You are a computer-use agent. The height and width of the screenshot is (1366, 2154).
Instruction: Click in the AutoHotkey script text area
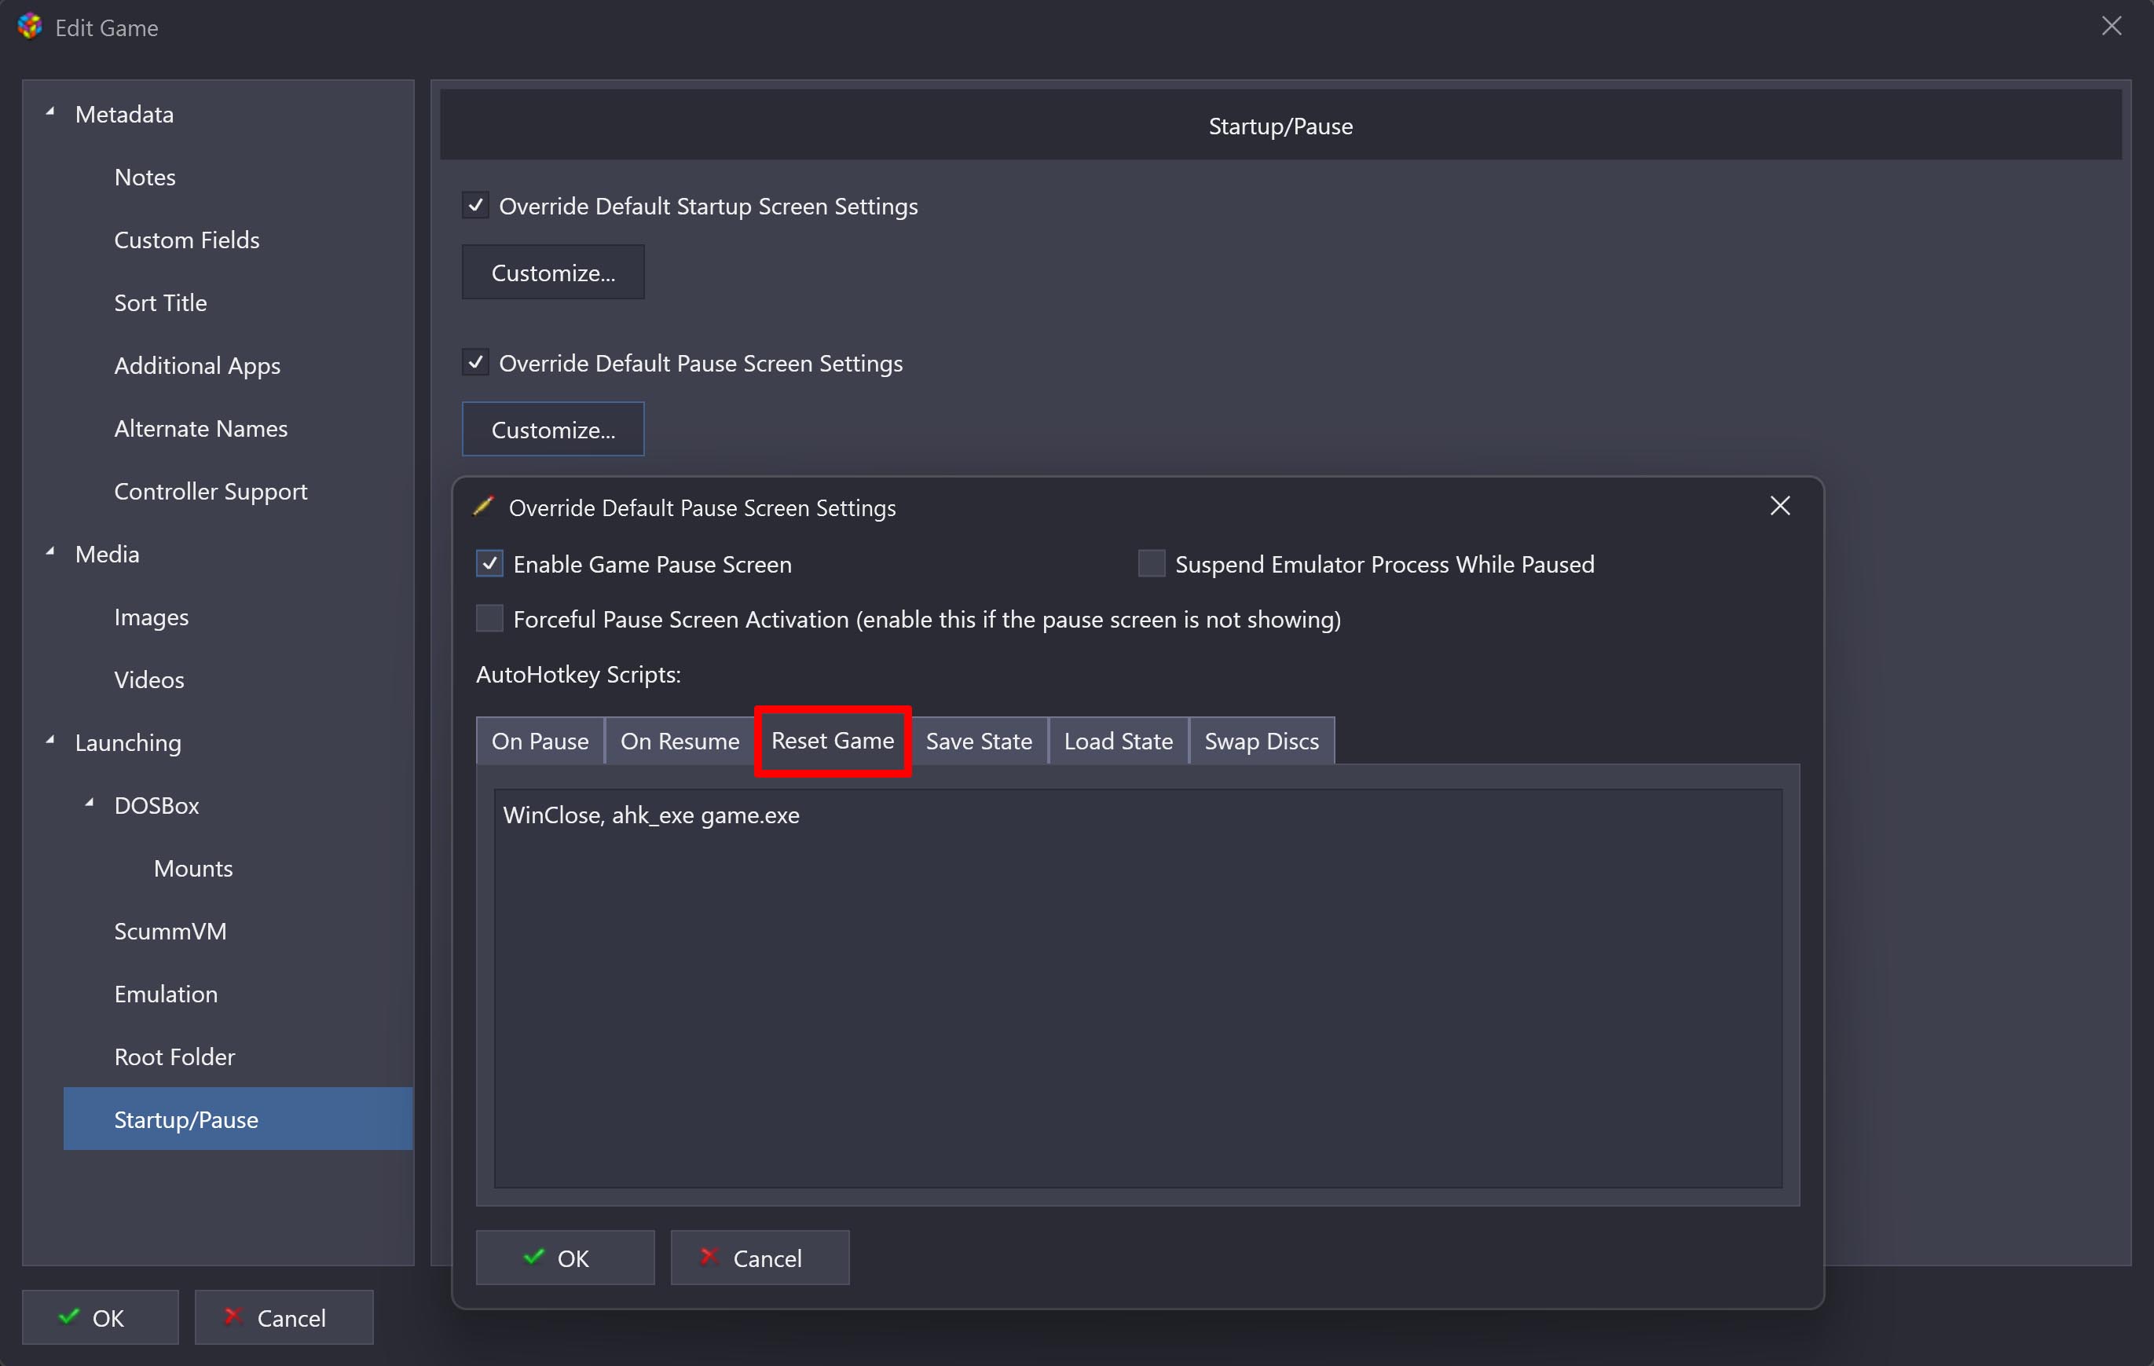[x=1136, y=988]
